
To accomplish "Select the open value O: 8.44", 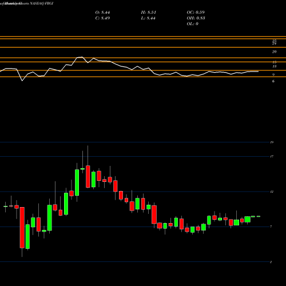I will [102, 13].
